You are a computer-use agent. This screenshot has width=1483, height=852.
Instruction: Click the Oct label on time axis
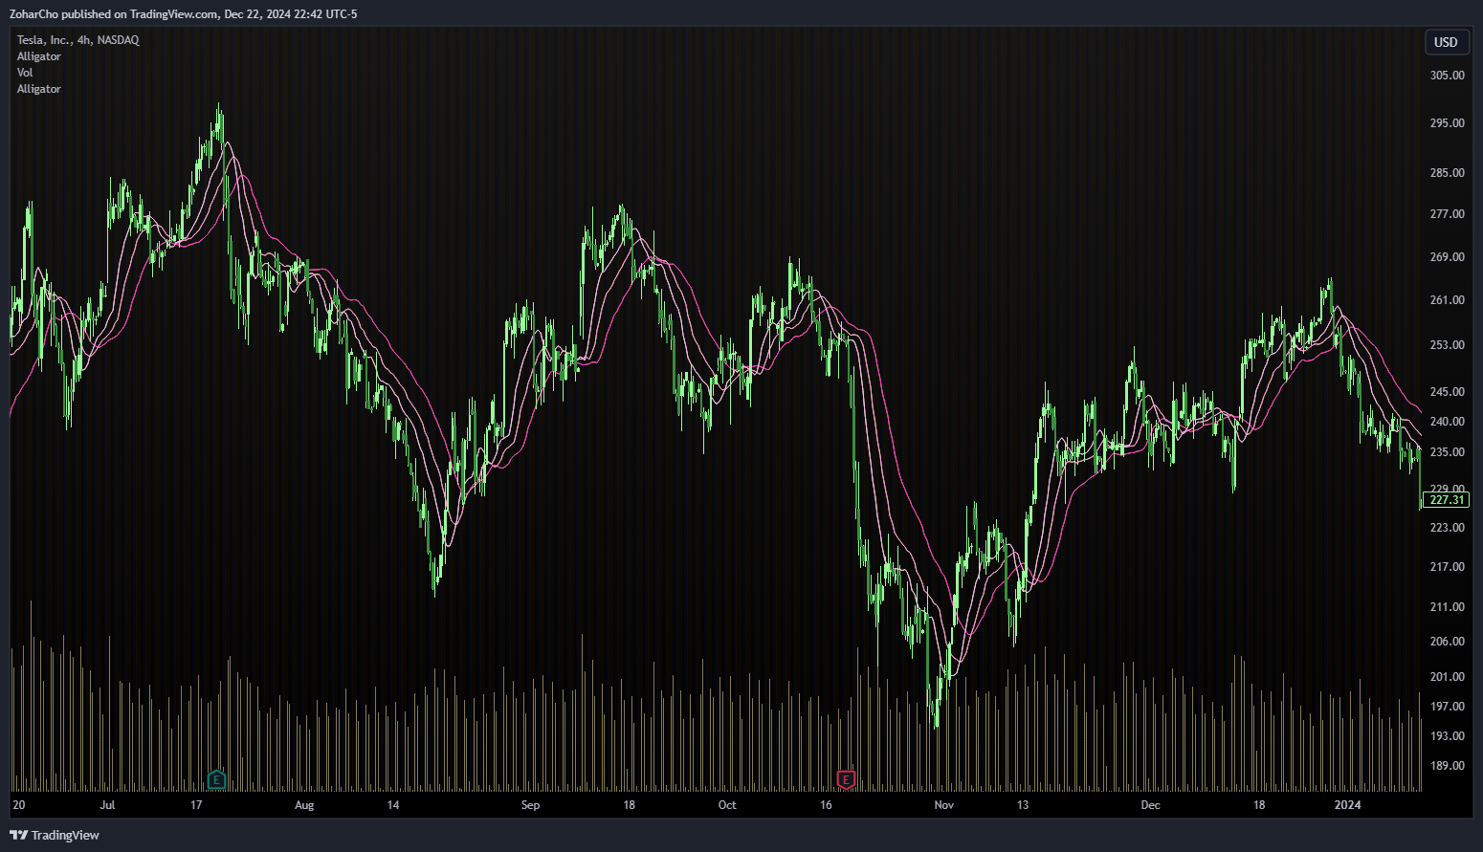tap(727, 805)
